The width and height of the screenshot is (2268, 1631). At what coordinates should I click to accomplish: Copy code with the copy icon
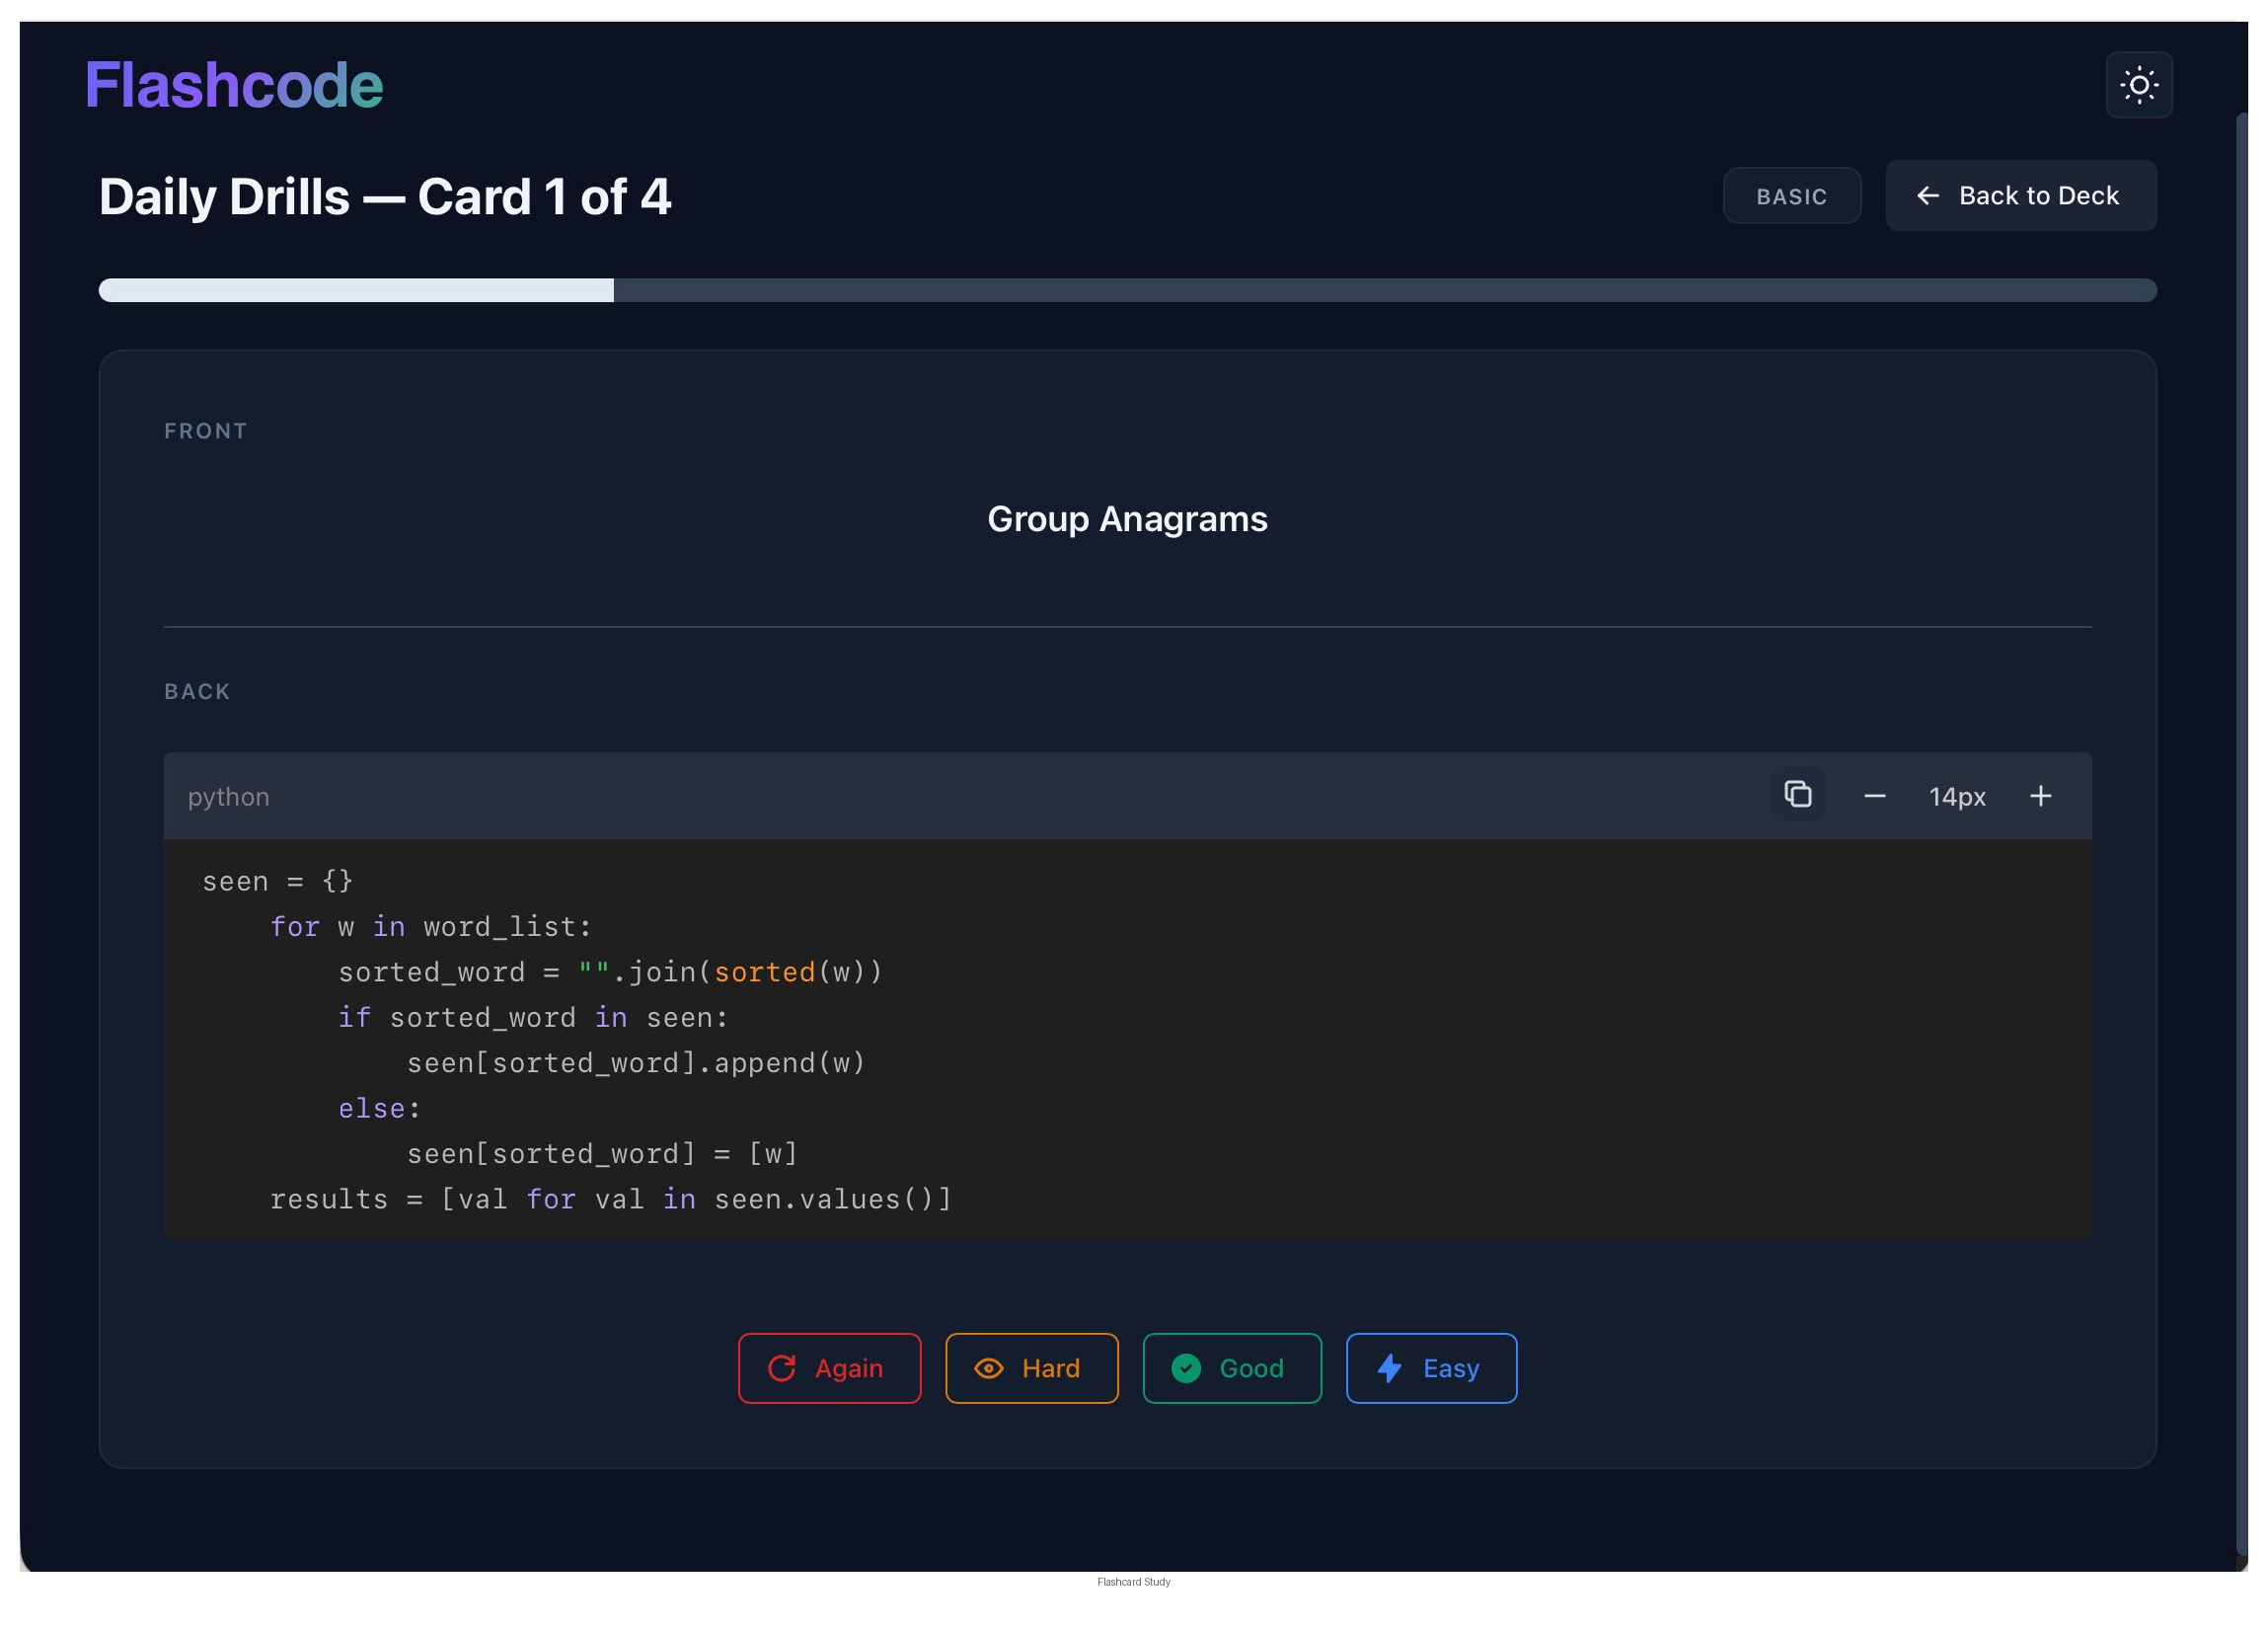tap(1797, 795)
